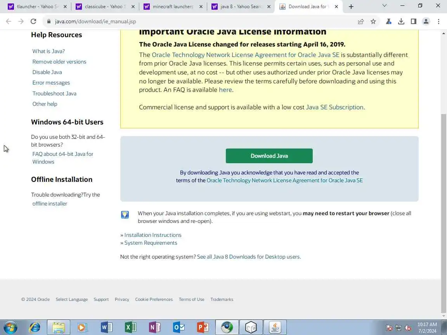Open FAQ about 64-bit Java for Windows
The height and width of the screenshot is (335, 447).
point(63,158)
